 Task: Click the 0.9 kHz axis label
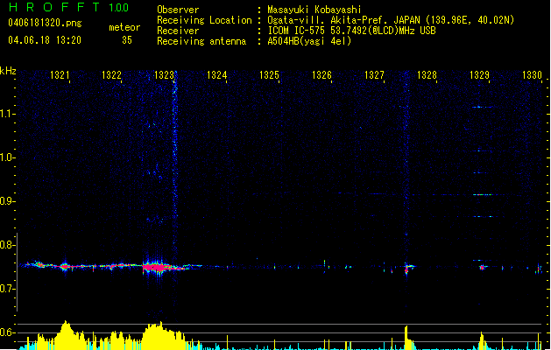pos(7,201)
